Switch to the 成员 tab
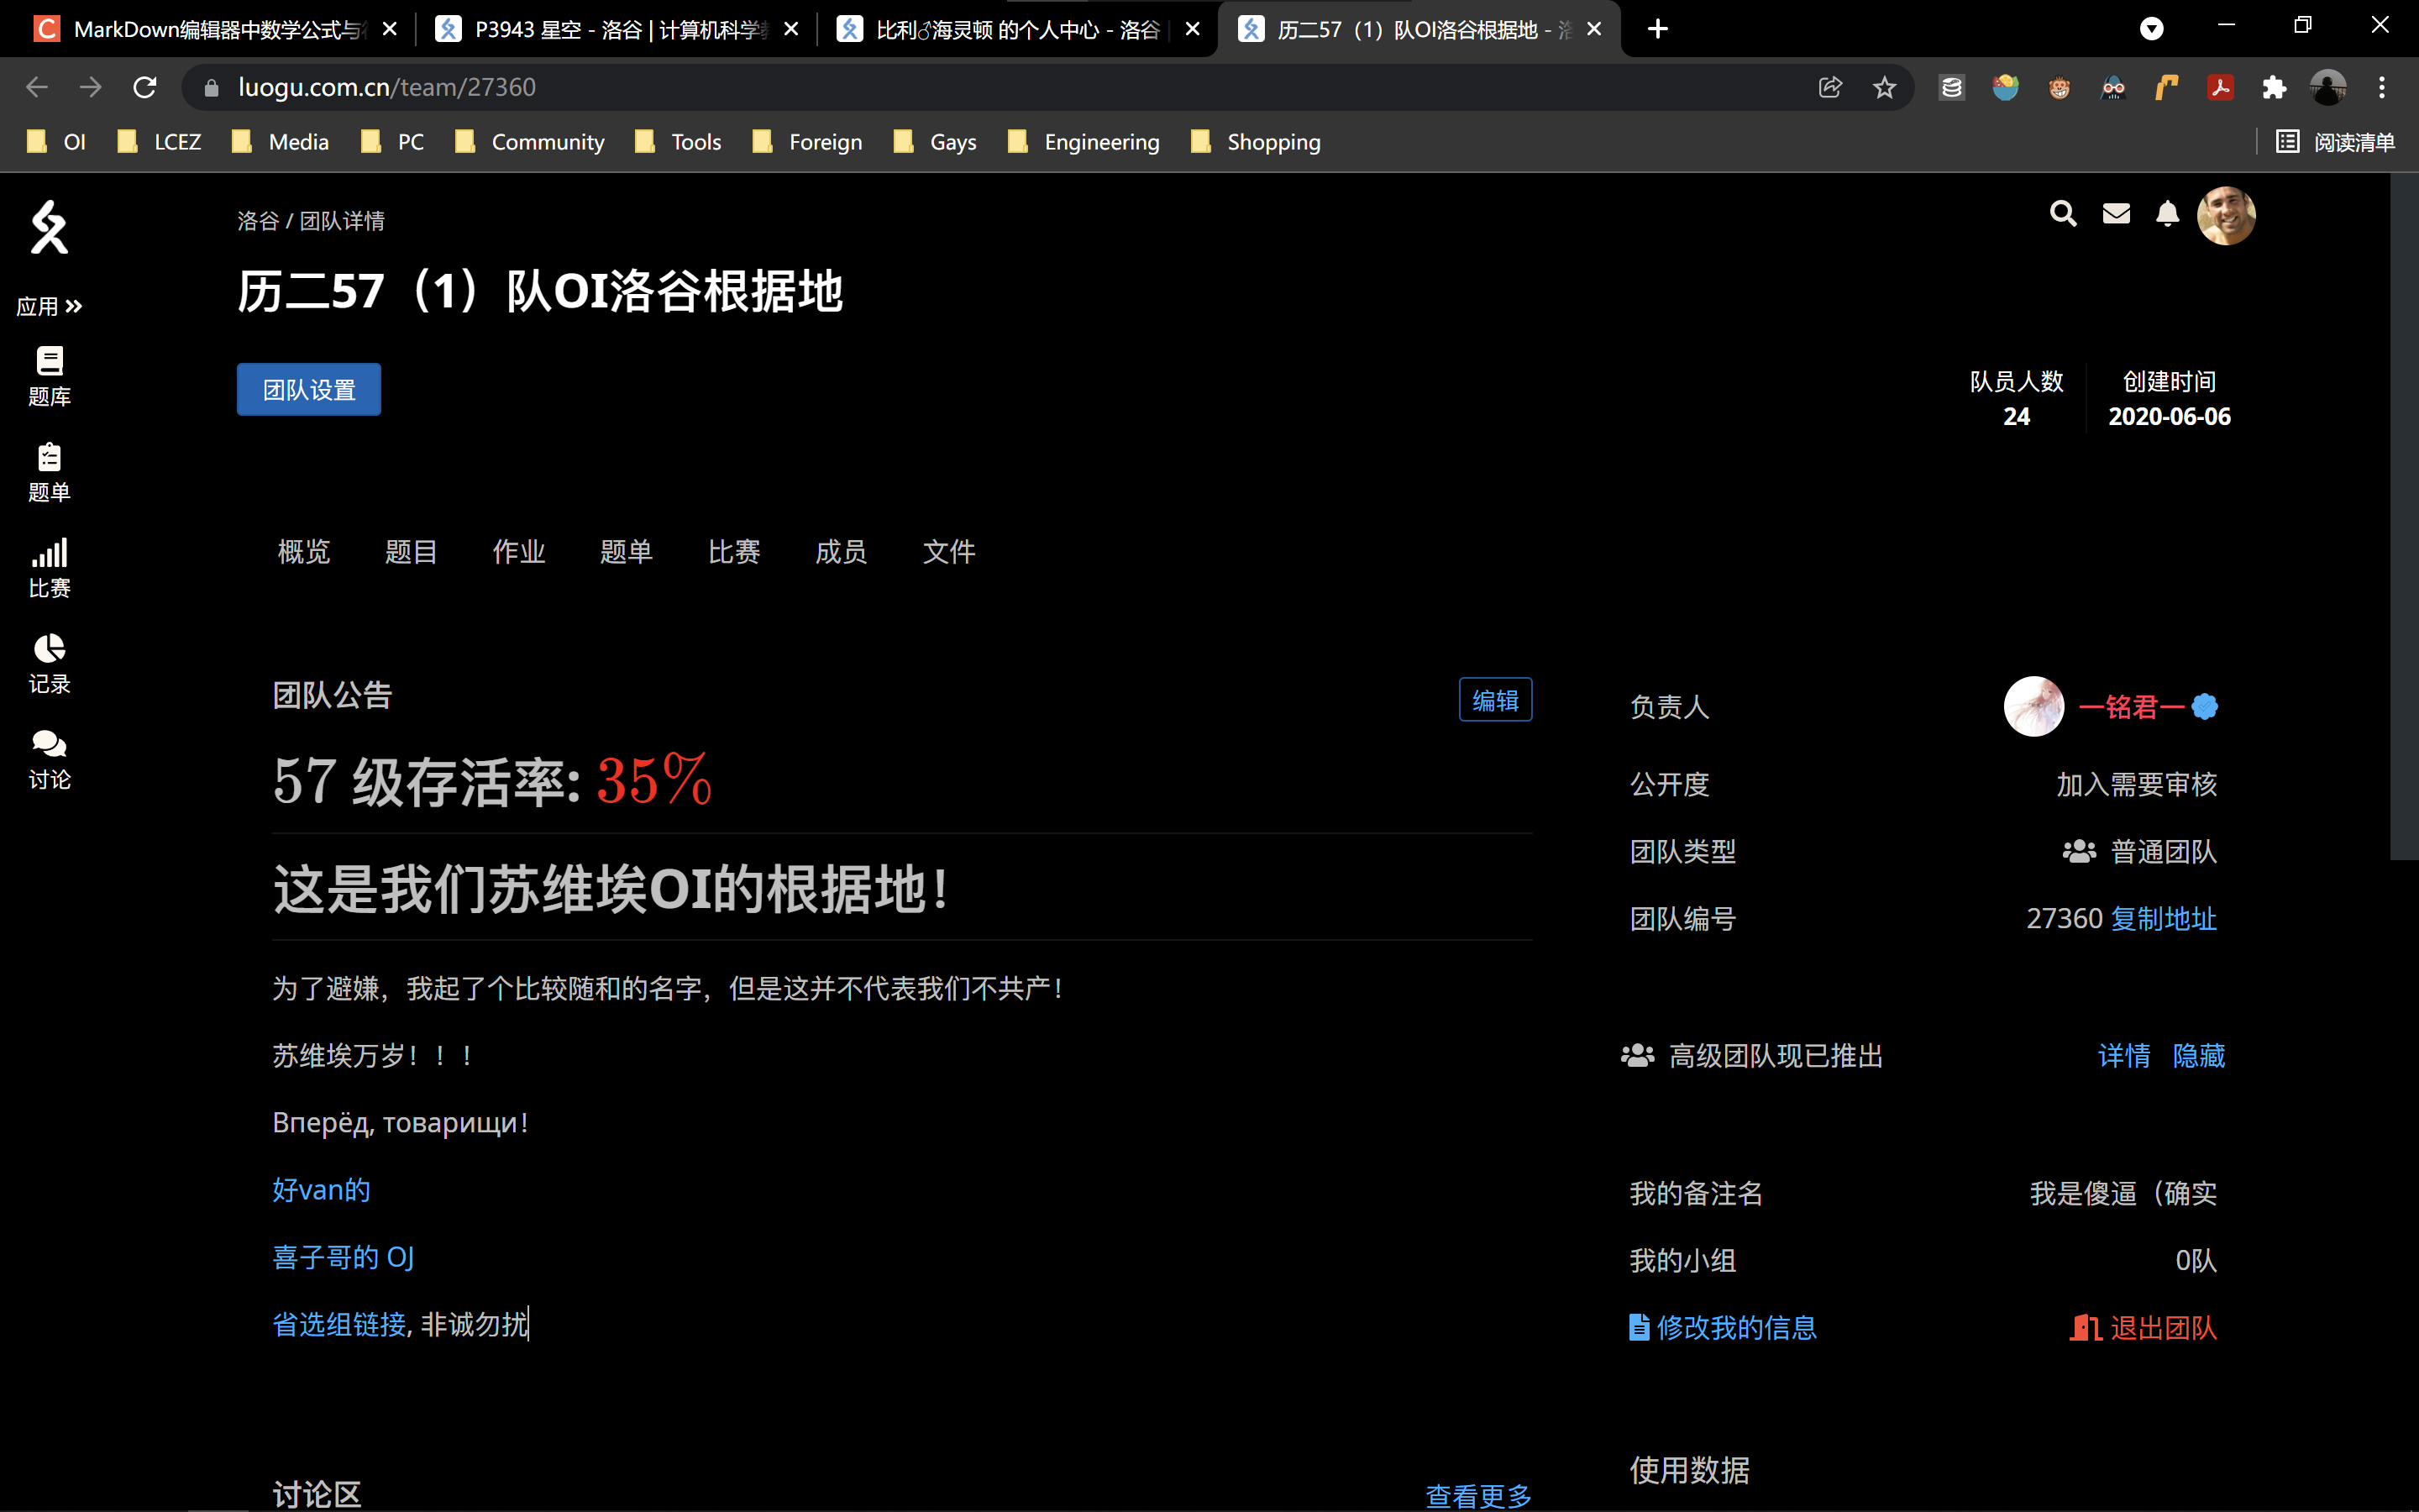2419x1512 pixels. click(x=841, y=551)
